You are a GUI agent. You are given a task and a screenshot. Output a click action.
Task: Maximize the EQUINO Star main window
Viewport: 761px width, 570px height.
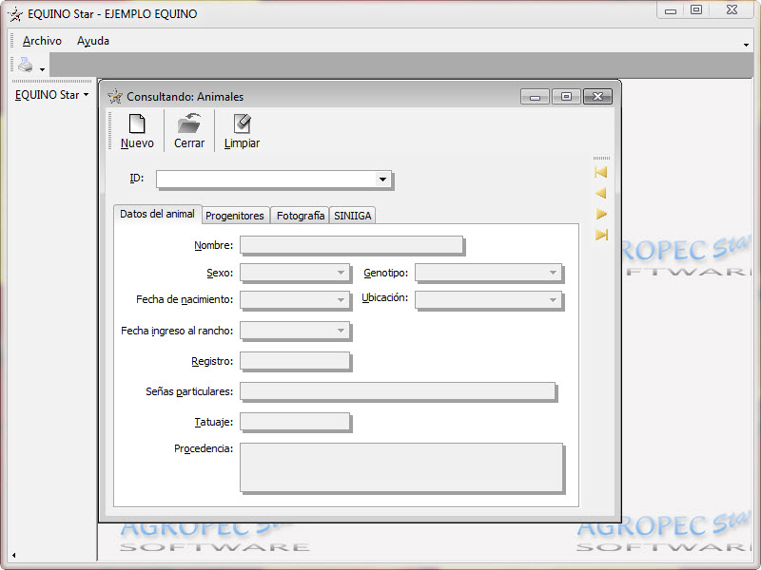[696, 10]
